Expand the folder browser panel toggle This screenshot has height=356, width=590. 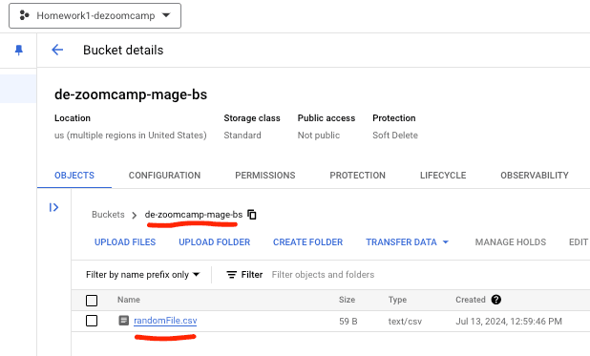tap(53, 207)
